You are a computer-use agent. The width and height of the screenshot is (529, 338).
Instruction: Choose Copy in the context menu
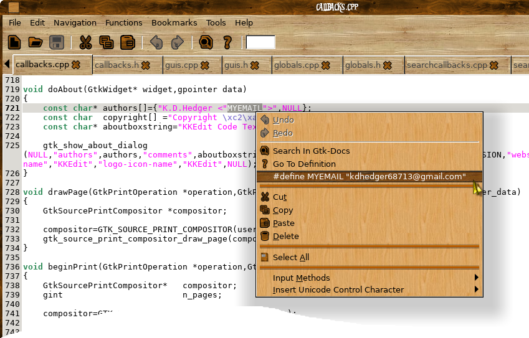tap(369, 210)
